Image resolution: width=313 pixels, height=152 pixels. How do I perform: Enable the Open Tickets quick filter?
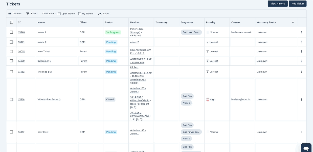point(59,14)
